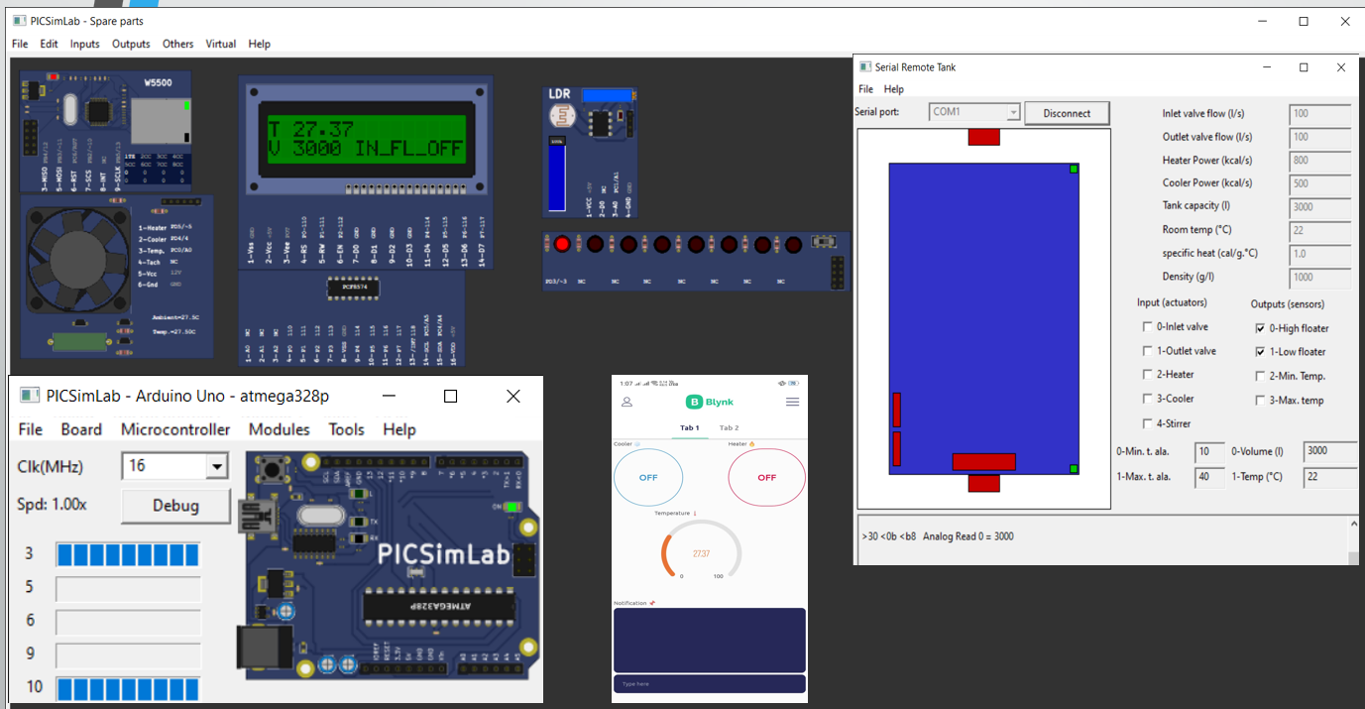Click the Debug button

175,506
